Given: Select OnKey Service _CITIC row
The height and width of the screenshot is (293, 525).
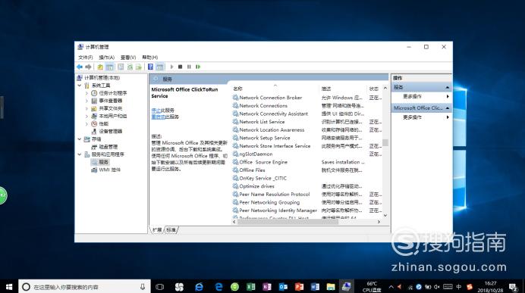Looking at the screenshot, I should pyautogui.click(x=262, y=178).
